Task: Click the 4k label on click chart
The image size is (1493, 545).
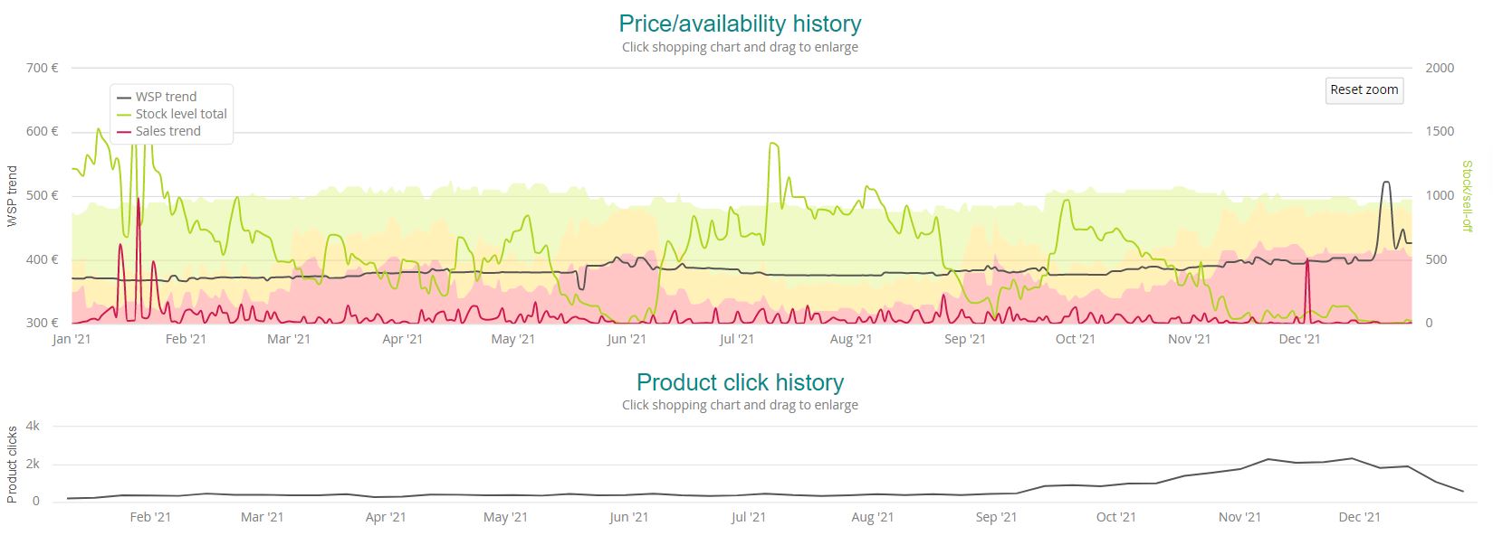Action: (33, 426)
